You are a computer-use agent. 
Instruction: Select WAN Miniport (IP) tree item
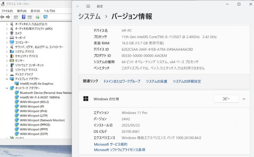pos(32,106)
